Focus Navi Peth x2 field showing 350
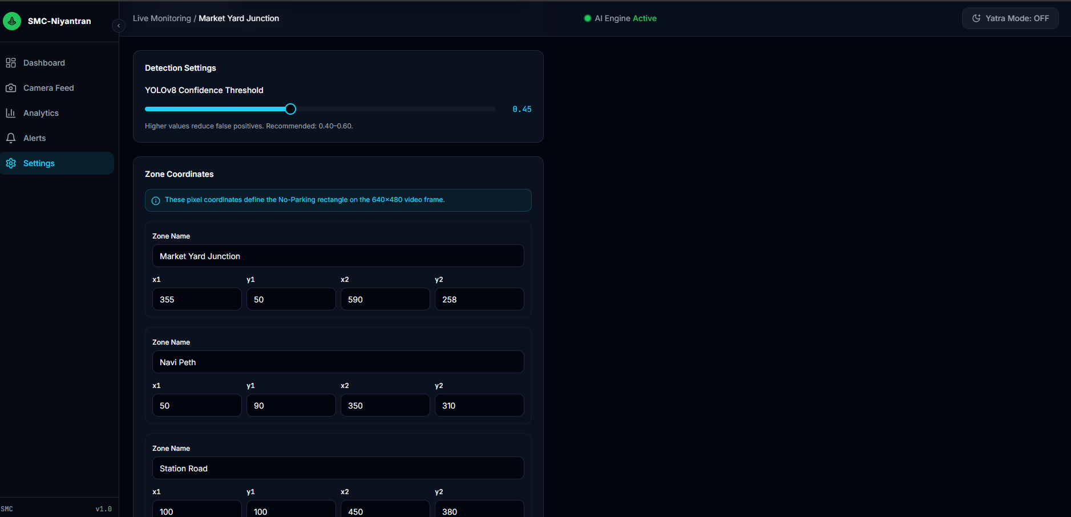This screenshot has width=1071, height=517. pos(385,405)
